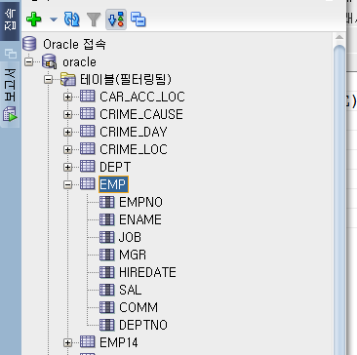The image size is (357, 355).
Task: Expand the CAR_ACC_LOC table
Action: pos(67,97)
